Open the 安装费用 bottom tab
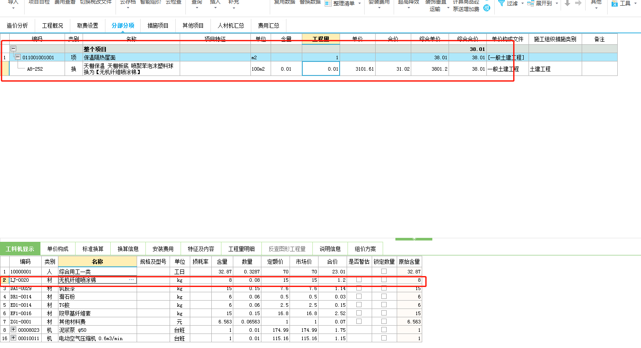The image size is (641, 348). tap(163, 249)
